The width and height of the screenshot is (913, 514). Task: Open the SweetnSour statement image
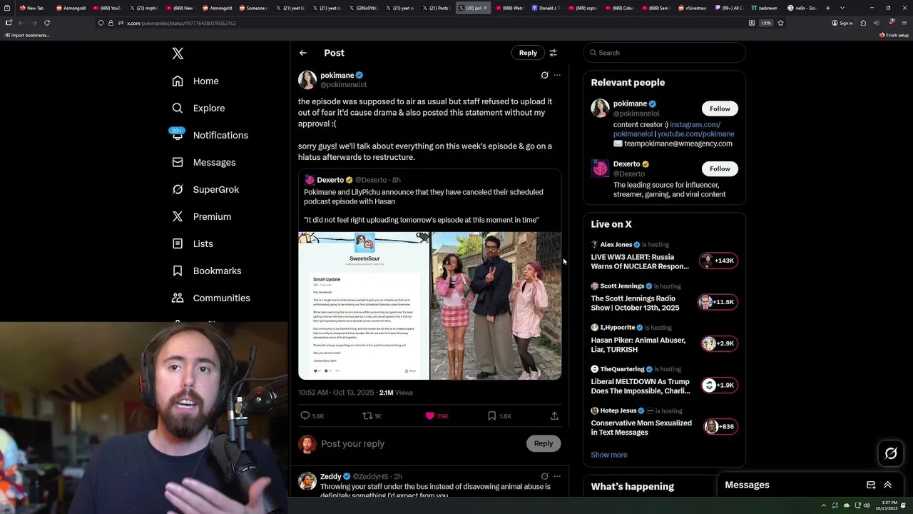point(364,306)
